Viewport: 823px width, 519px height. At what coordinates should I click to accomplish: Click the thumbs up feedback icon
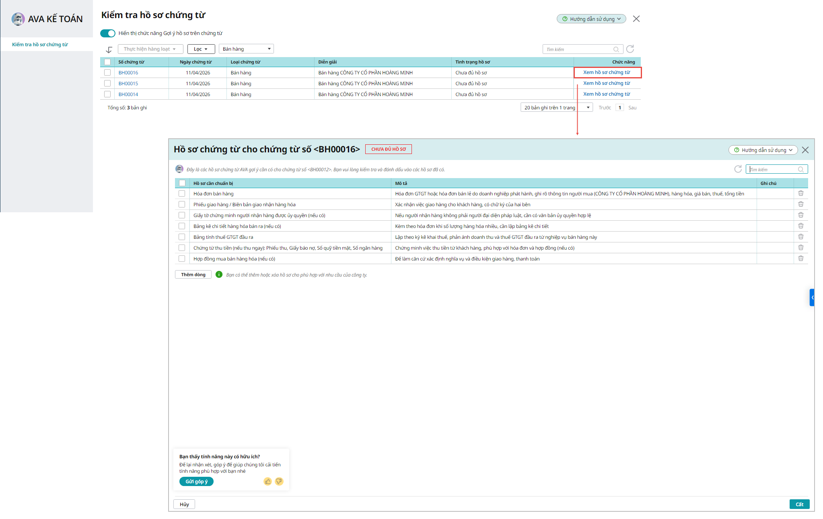(268, 481)
